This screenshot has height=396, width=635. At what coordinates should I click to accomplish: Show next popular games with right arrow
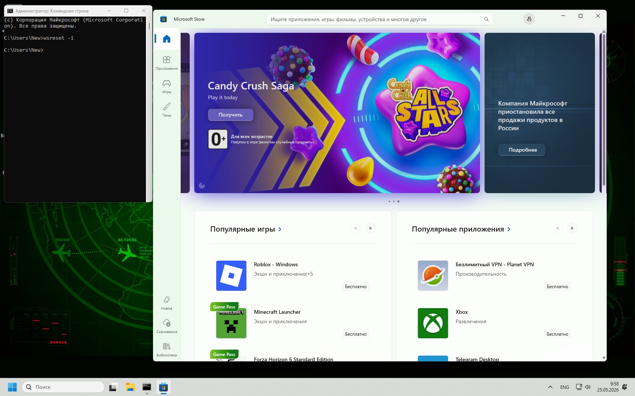click(370, 228)
